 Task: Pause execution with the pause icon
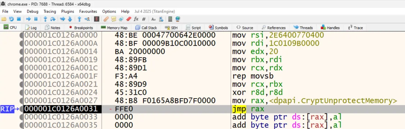tap(36, 19)
